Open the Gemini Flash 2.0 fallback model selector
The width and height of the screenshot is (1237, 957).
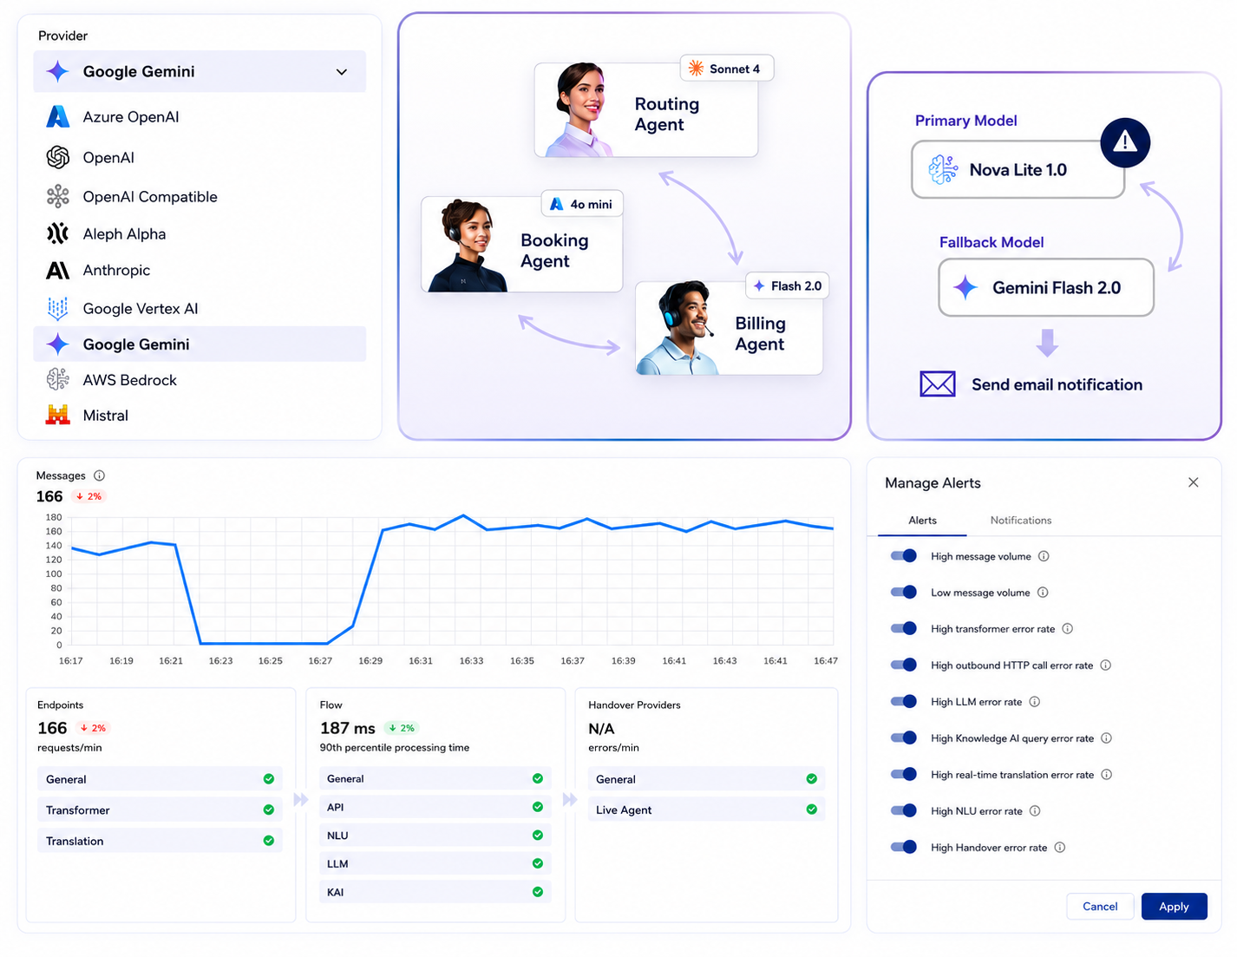[x=1046, y=287]
